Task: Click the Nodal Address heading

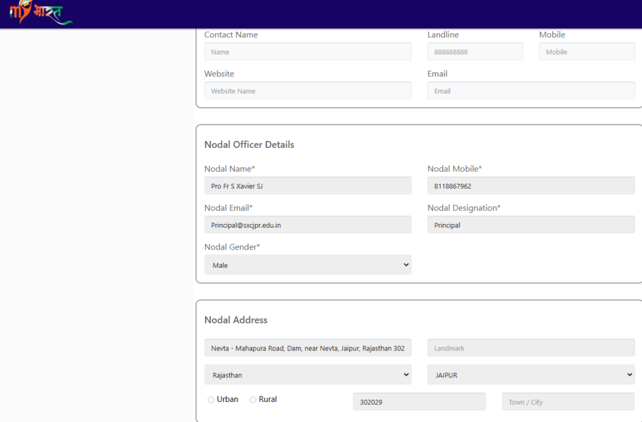Action: click(x=236, y=320)
